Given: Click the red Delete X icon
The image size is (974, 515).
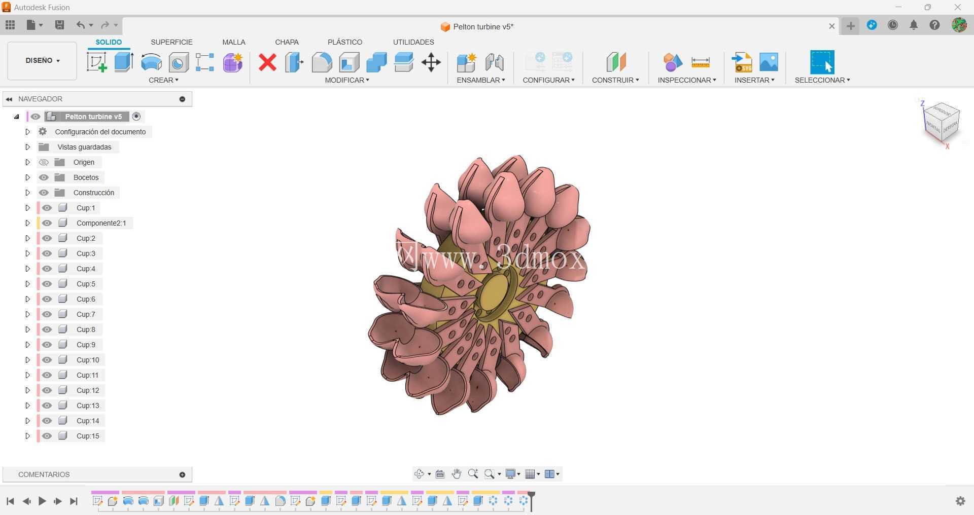Looking at the screenshot, I should (267, 62).
